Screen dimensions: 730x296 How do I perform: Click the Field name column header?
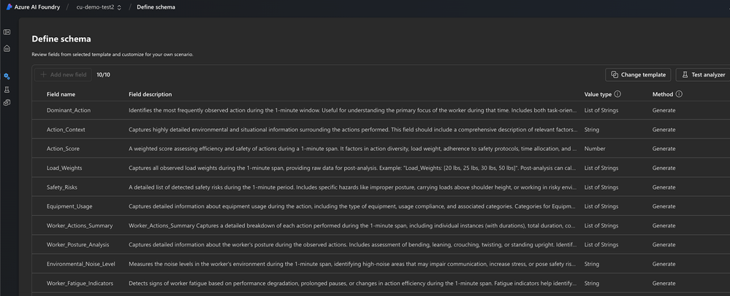coord(61,94)
